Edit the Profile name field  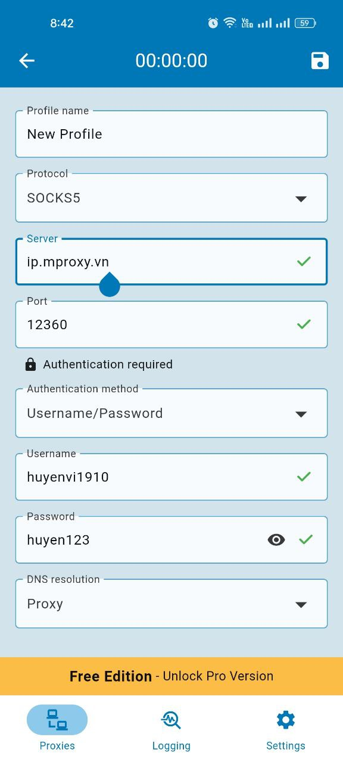[171, 134]
